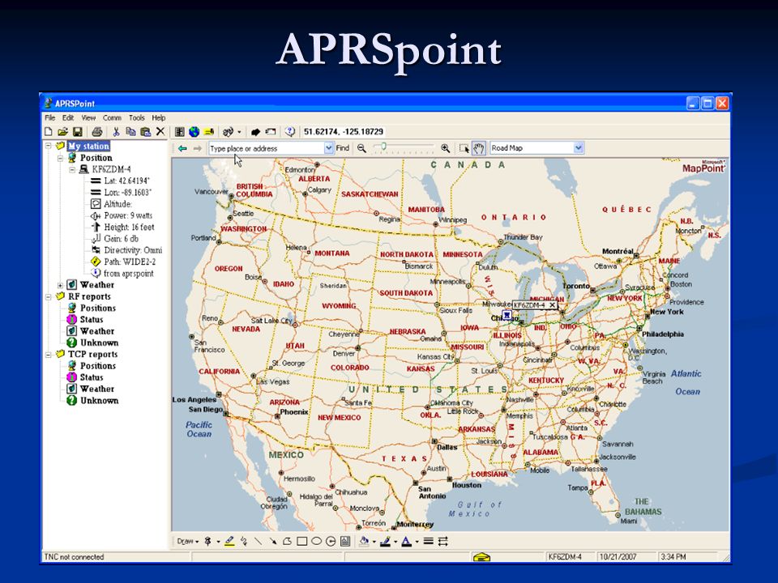Click the Print icon
Image resolution: width=778 pixels, height=583 pixels.
point(97,132)
